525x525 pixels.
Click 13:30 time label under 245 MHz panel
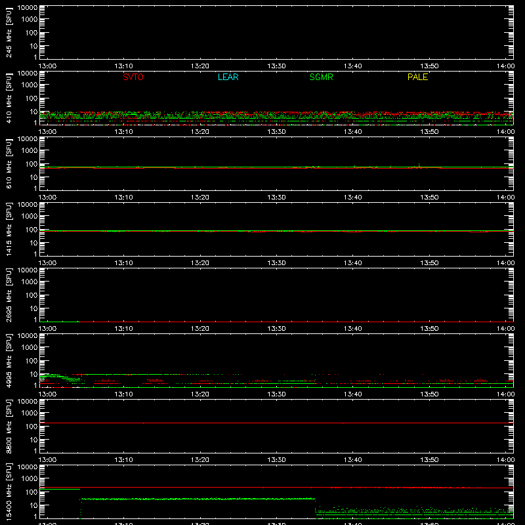(x=276, y=66)
